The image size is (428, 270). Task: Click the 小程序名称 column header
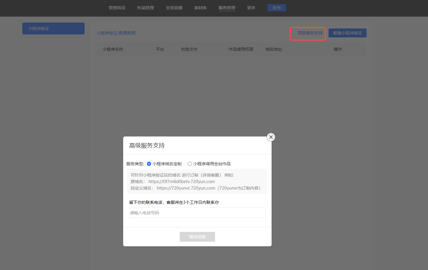coord(113,49)
